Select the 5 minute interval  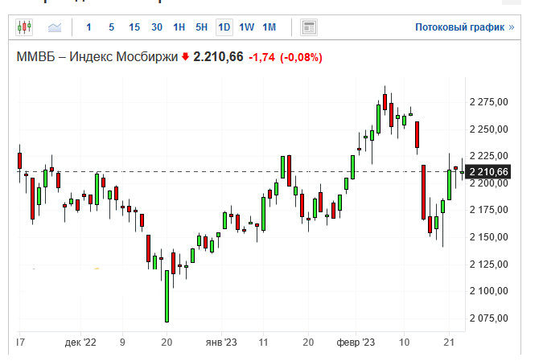tap(111, 27)
